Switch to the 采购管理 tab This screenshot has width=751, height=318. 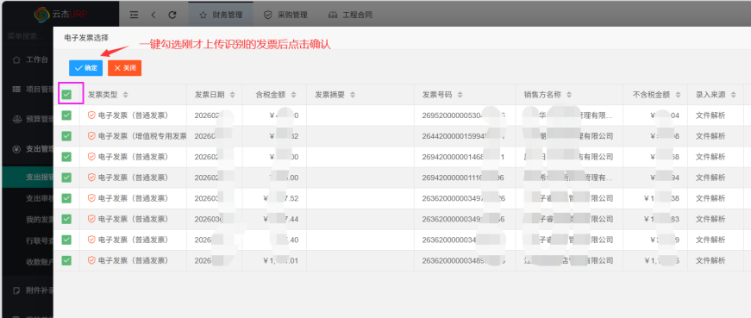point(285,15)
